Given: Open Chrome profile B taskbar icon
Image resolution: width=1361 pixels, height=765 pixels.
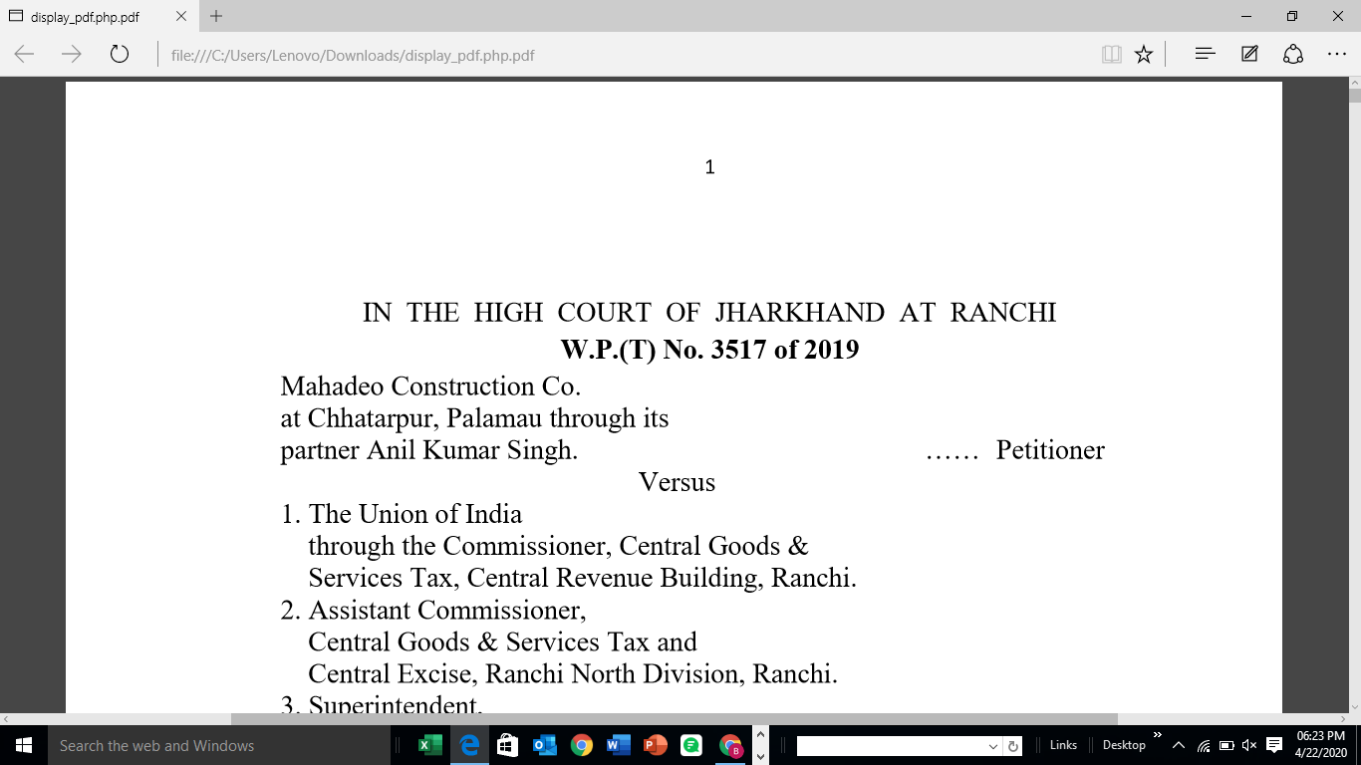Looking at the screenshot, I should click(x=730, y=745).
